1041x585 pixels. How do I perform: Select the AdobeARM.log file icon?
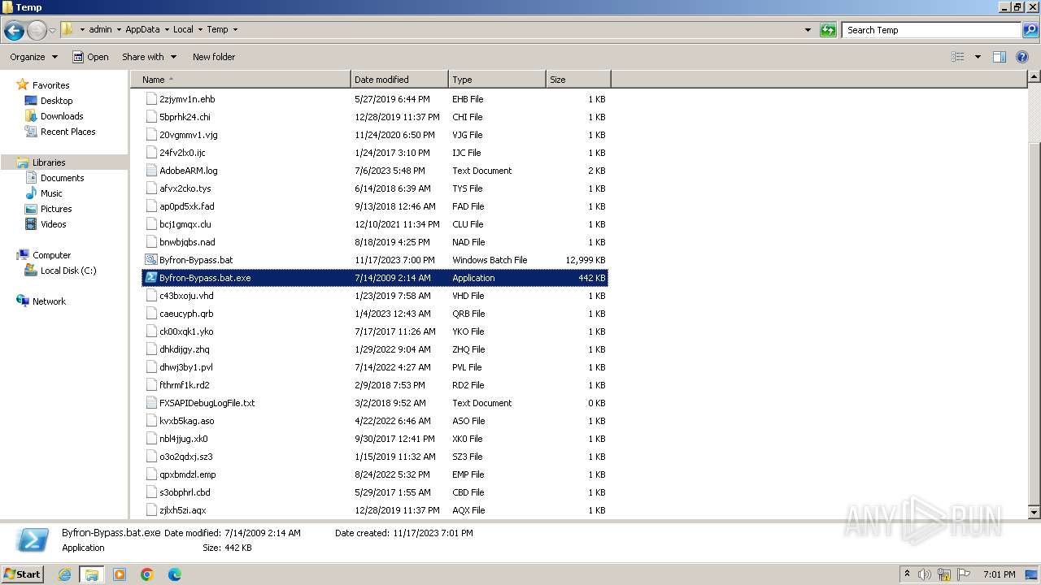(x=150, y=171)
